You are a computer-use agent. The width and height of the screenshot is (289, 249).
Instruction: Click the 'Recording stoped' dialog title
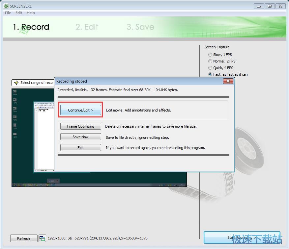click(72, 81)
